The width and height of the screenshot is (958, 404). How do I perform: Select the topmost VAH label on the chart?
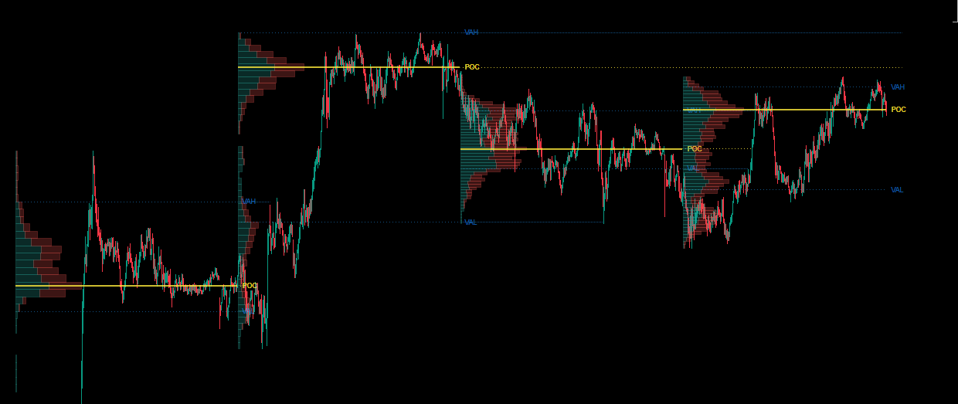pyautogui.click(x=471, y=32)
